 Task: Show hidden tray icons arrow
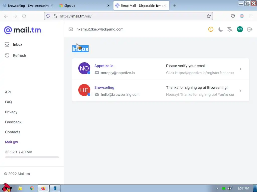[x=217, y=188]
